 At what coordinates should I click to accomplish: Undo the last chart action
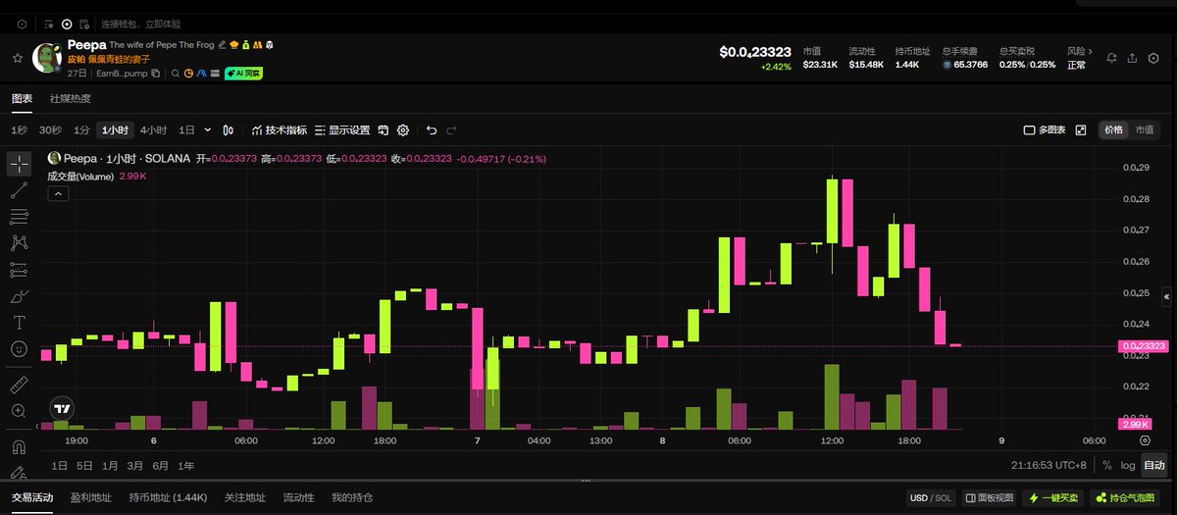432,129
